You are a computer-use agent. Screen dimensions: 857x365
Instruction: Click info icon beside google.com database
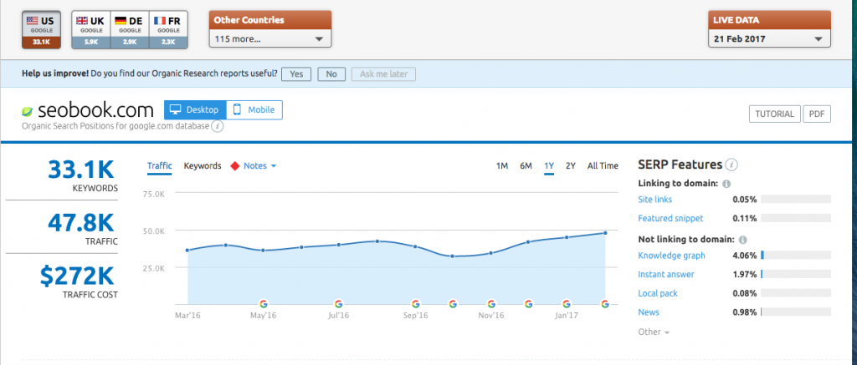tap(218, 127)
